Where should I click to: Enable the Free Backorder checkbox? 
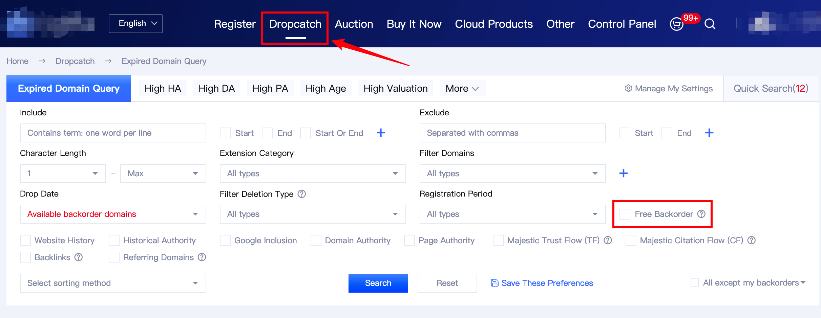click(x=625, y=214)
